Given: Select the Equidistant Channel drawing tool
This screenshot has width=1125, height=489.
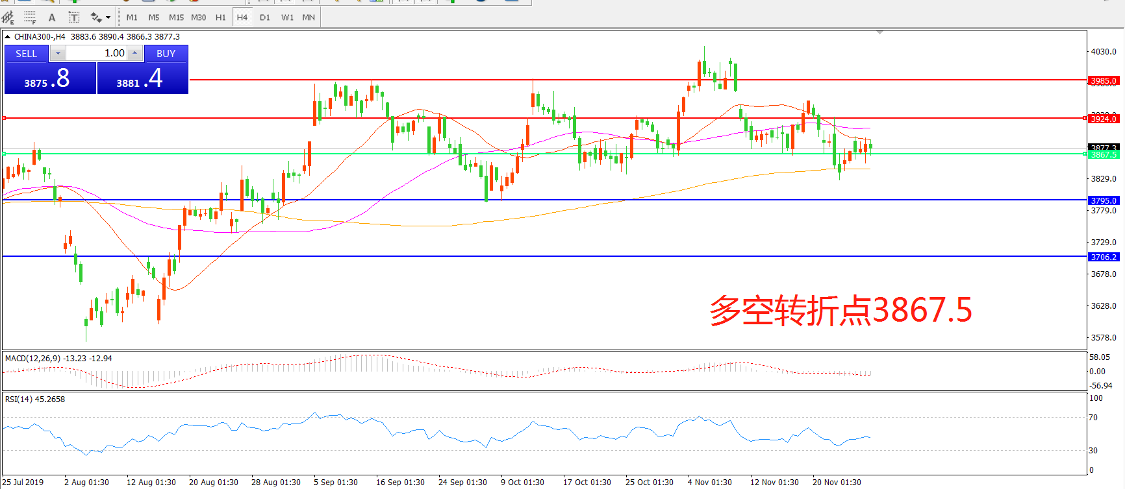Looking at the screenshot, I should click(8, 17).
